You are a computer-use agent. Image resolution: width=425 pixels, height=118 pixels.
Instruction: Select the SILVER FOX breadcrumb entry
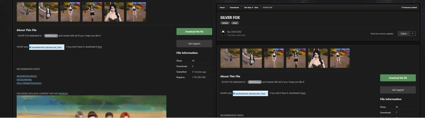point(268,7)
